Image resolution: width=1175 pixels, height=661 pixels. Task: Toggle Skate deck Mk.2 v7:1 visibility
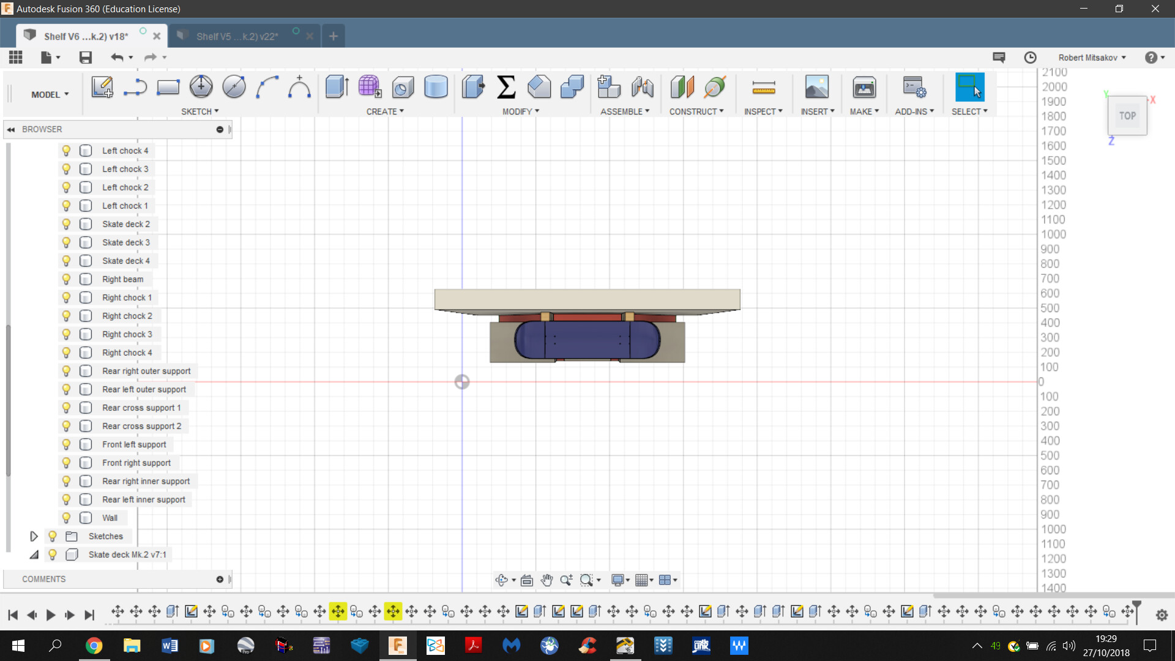point(53,555)
